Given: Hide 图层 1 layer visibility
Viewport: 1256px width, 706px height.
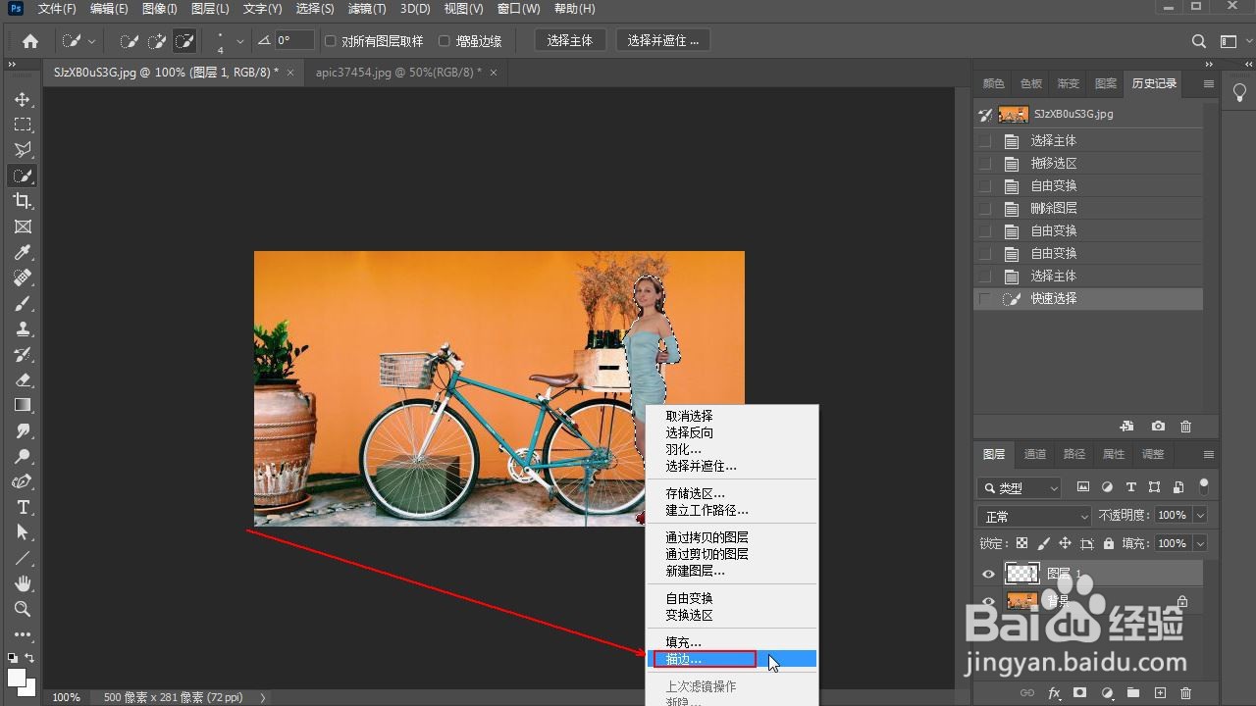Looking at the screenshot, I should coord(988,574).
